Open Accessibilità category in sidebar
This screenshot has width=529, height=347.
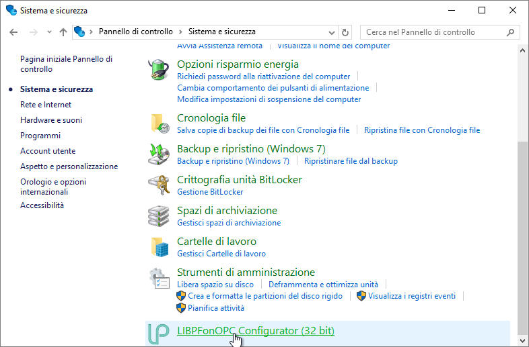pyautogui.click(x=42, y=205)
